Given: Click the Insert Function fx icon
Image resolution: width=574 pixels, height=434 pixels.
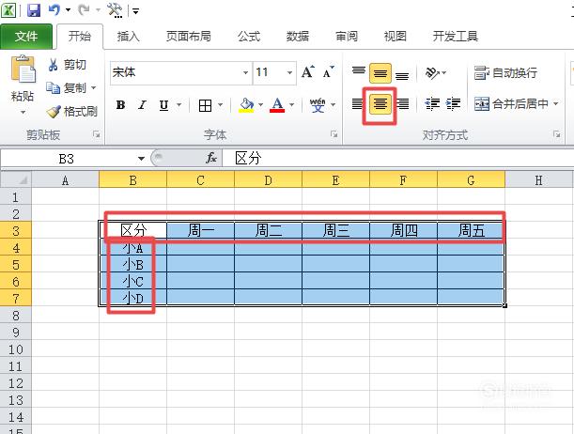Looking at the screenshot, I should 211,158.
